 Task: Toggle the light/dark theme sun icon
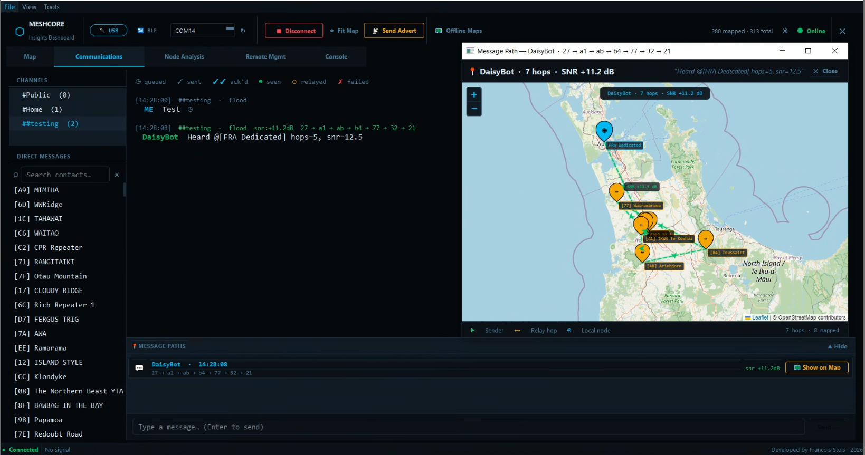click(x=785, y=31)
